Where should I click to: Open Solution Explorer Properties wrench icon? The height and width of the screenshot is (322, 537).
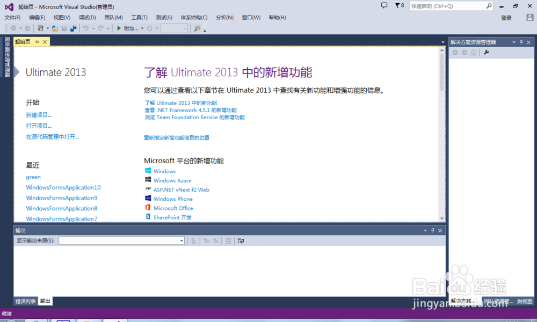tap(487, 53)
